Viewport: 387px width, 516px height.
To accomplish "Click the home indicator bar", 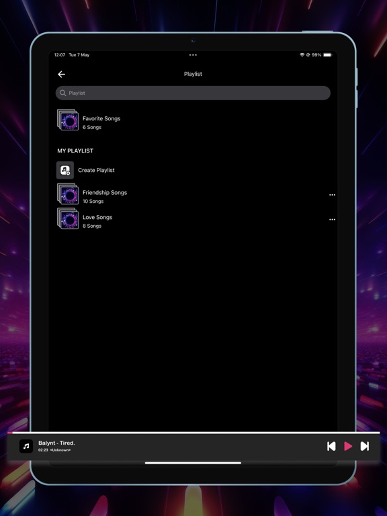I will click(x=193, y=463).
